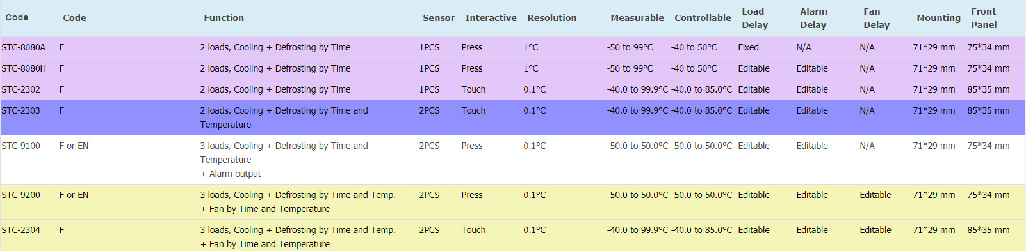
Task: Click the STC-2302 model code
Action: pyautogui.click(x=21, y=89)
